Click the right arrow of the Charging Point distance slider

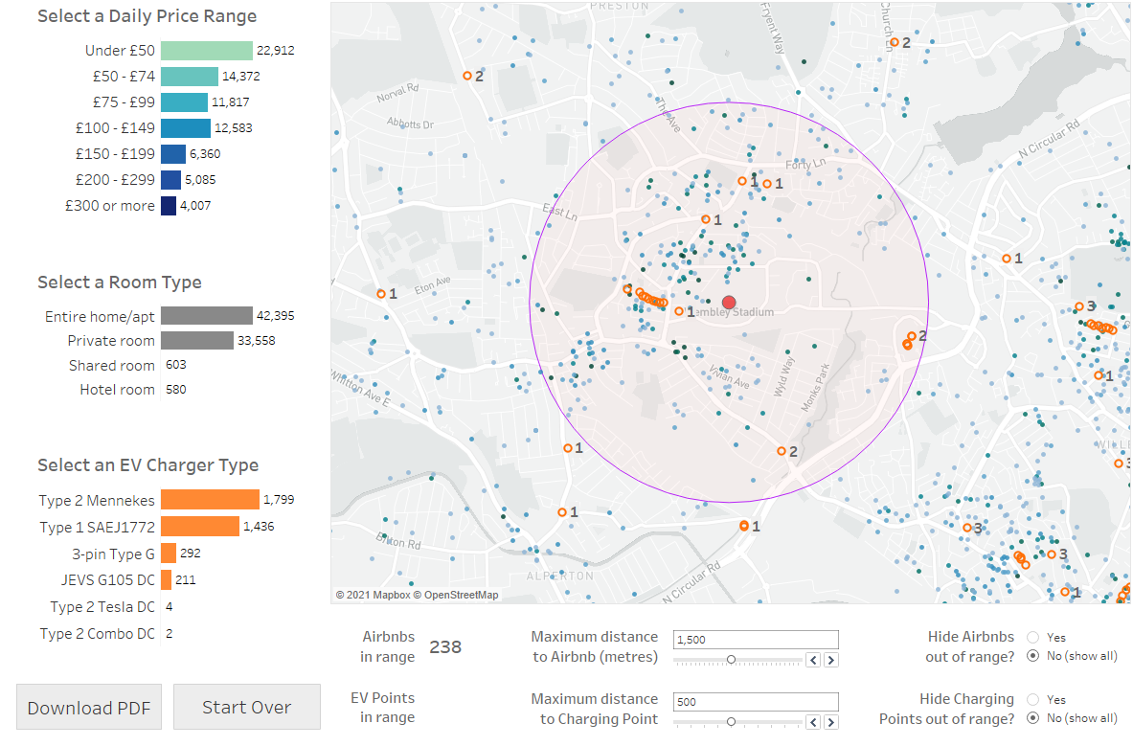pyautogui.click(x=830, y=722)
